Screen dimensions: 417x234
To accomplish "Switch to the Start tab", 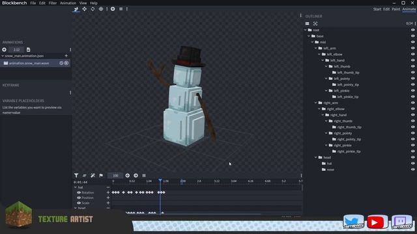I will 377,9.
